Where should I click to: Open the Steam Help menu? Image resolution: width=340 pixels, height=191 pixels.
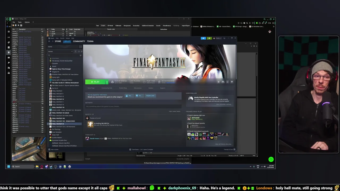coord(73,38)
